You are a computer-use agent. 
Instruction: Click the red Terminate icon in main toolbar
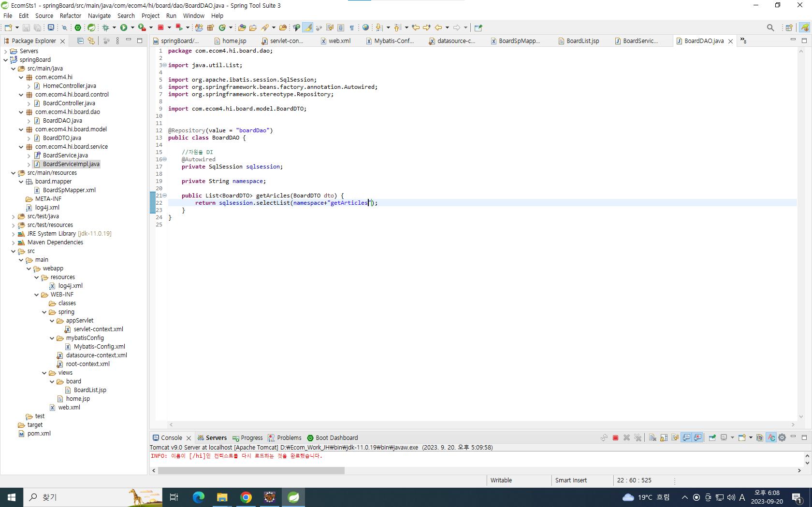coord(161,28)
